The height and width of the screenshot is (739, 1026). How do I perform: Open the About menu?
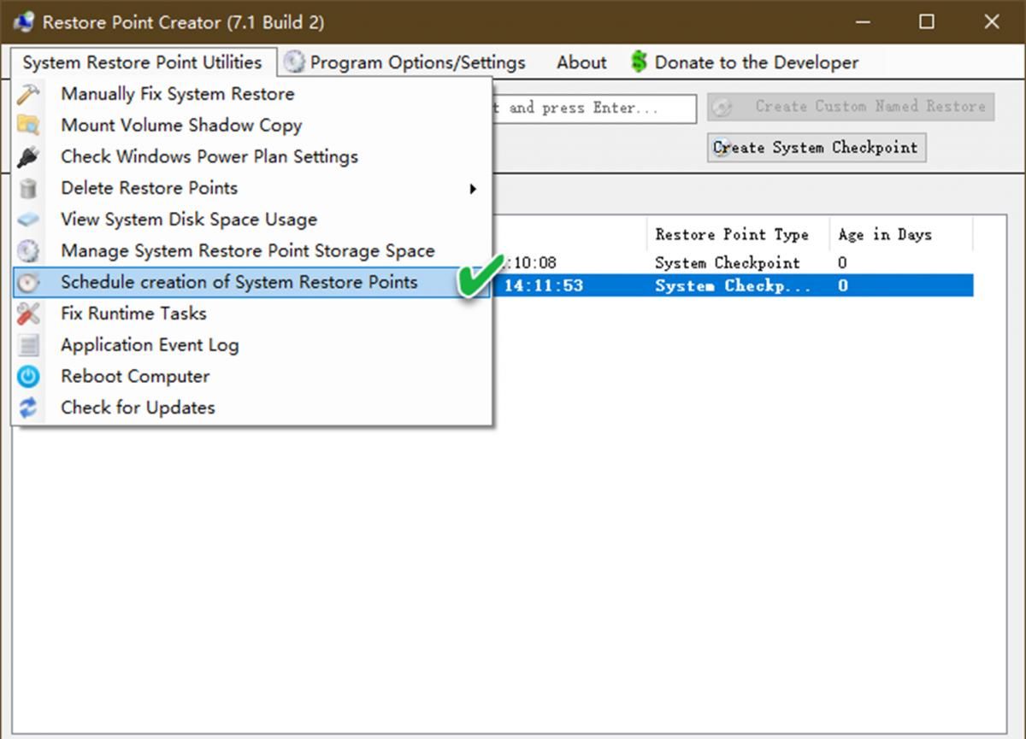[581, 62]
